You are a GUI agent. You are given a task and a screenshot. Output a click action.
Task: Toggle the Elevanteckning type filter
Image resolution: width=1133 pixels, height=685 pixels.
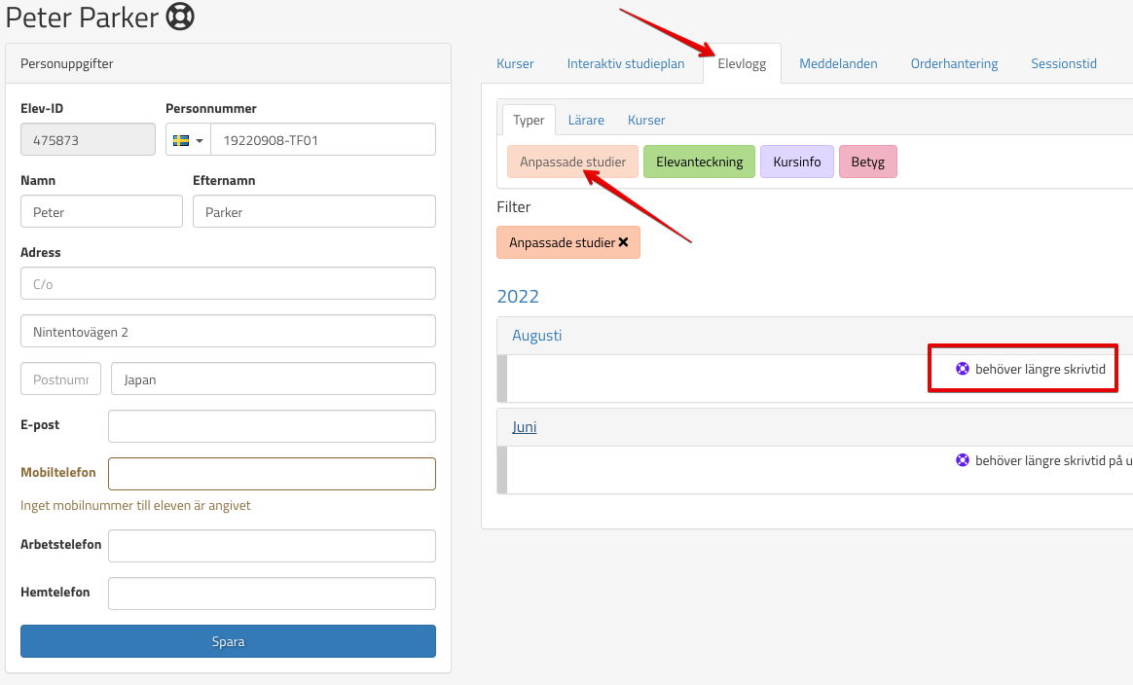pos(699,162)
